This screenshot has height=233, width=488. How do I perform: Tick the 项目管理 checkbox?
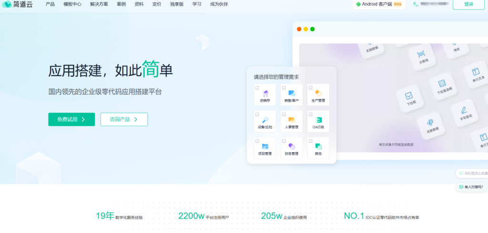tap(257, 141)
